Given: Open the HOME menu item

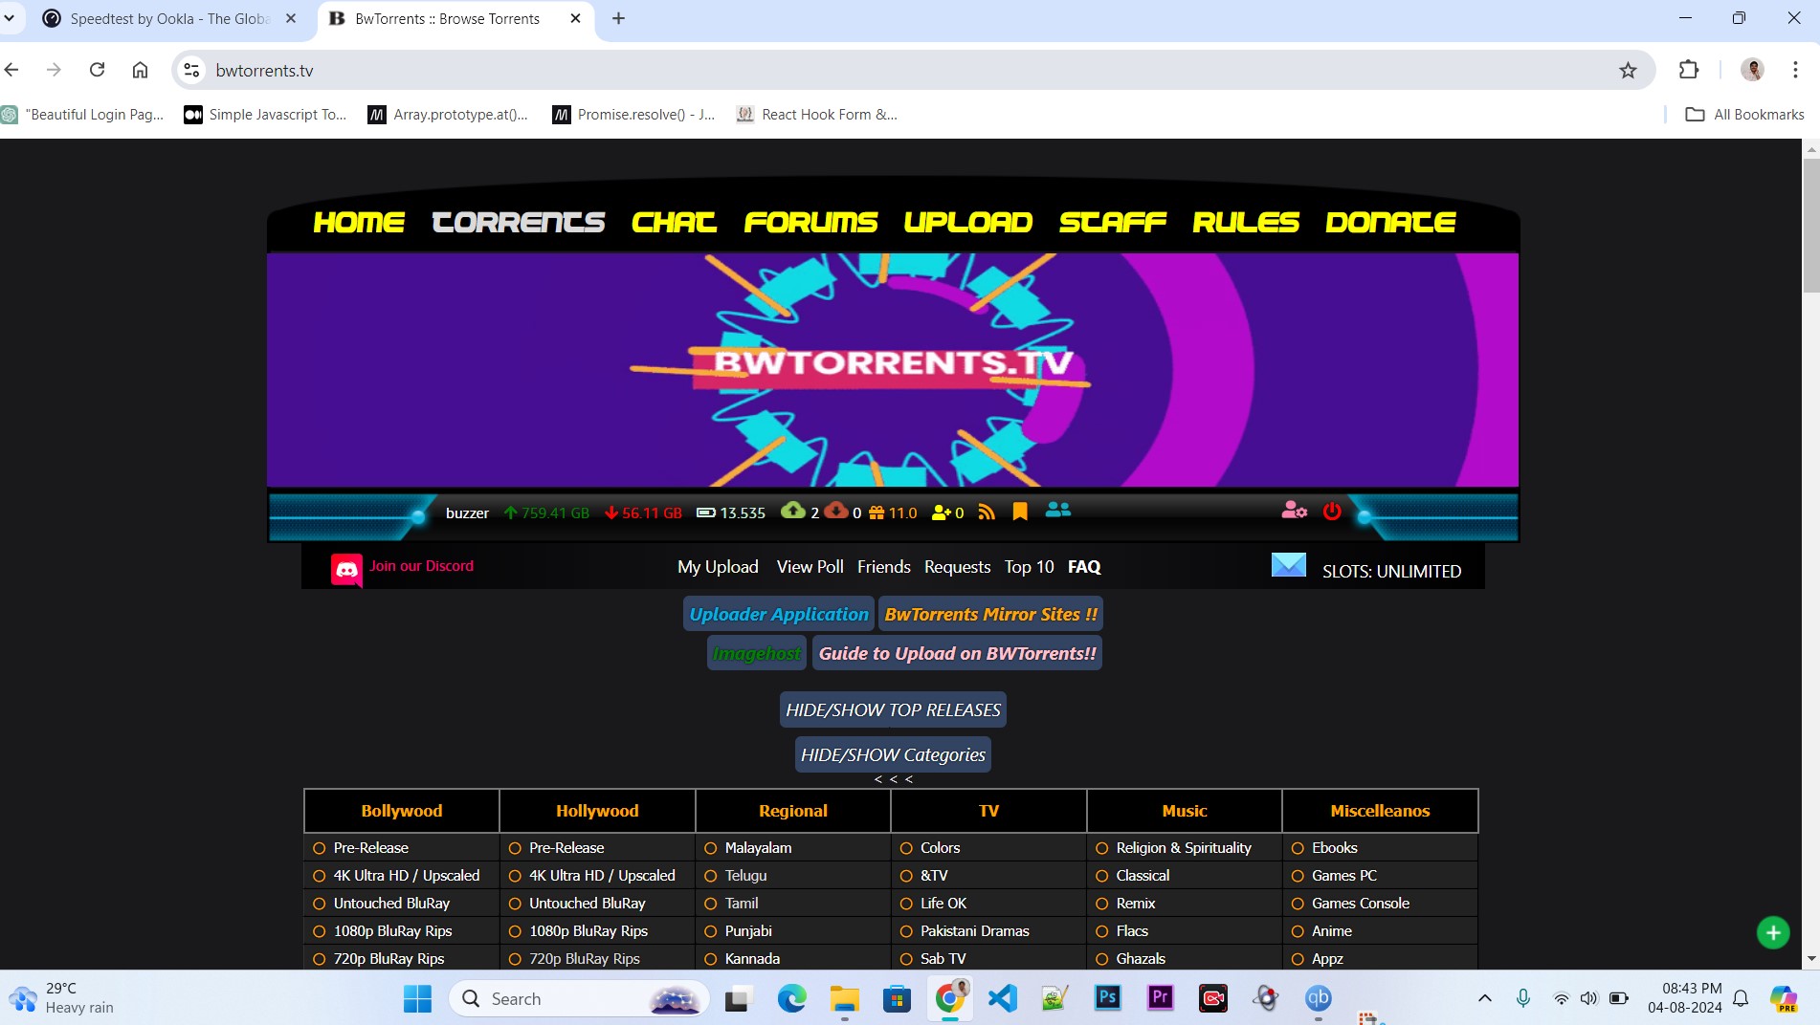Looking at the screenshot, I should click(x=359, y=222).
